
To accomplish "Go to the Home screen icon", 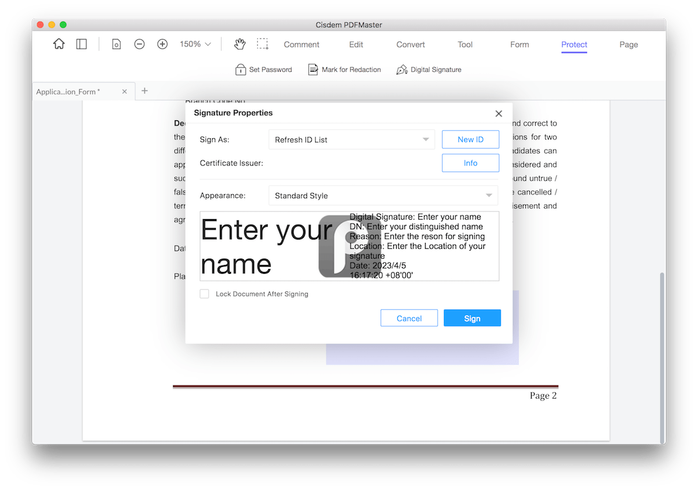I will click(59, 44).
